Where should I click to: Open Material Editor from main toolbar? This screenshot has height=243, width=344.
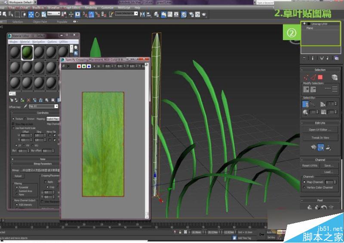(x=184, y=15)
